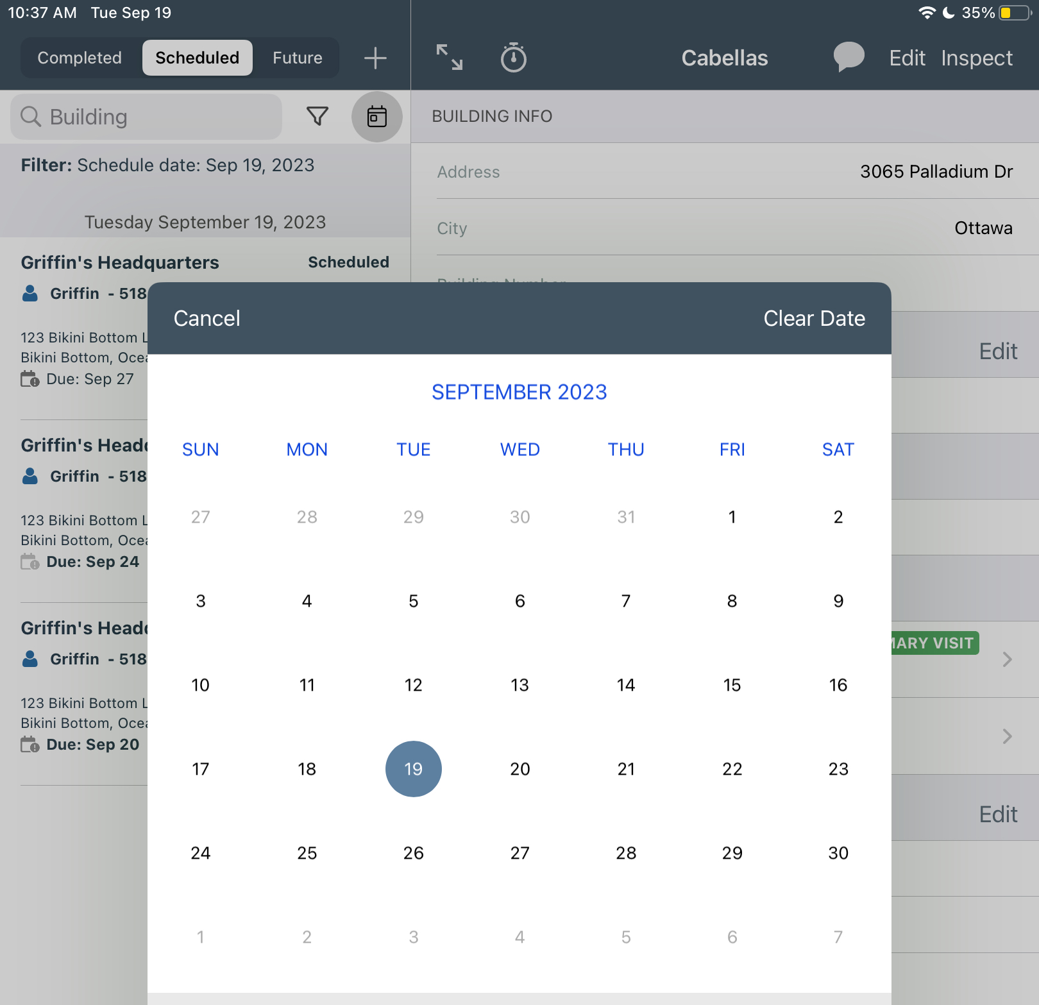The height and width of the screenshot is (1005, 1039).
Task: Switch to the Future tab
Action: (x=297, y=58)
